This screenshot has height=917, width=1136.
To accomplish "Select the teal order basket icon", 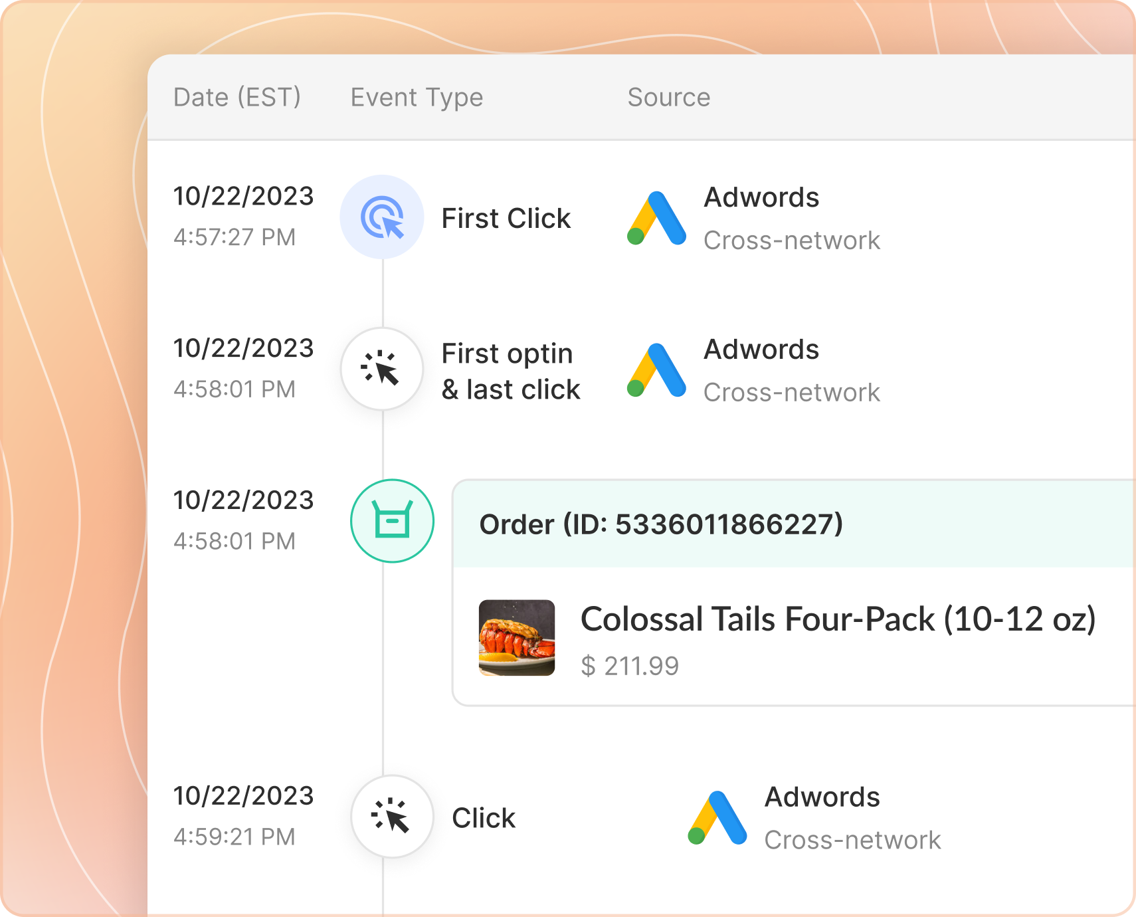I will tap(392, 521).
